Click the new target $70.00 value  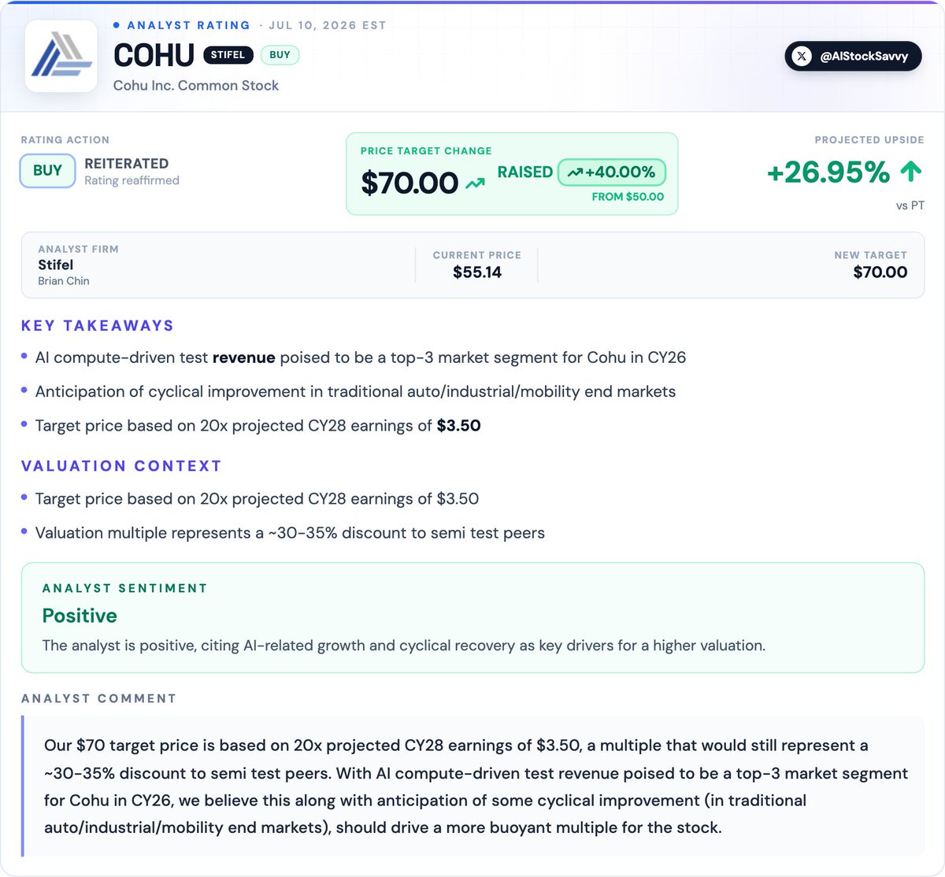pos(880,272)
